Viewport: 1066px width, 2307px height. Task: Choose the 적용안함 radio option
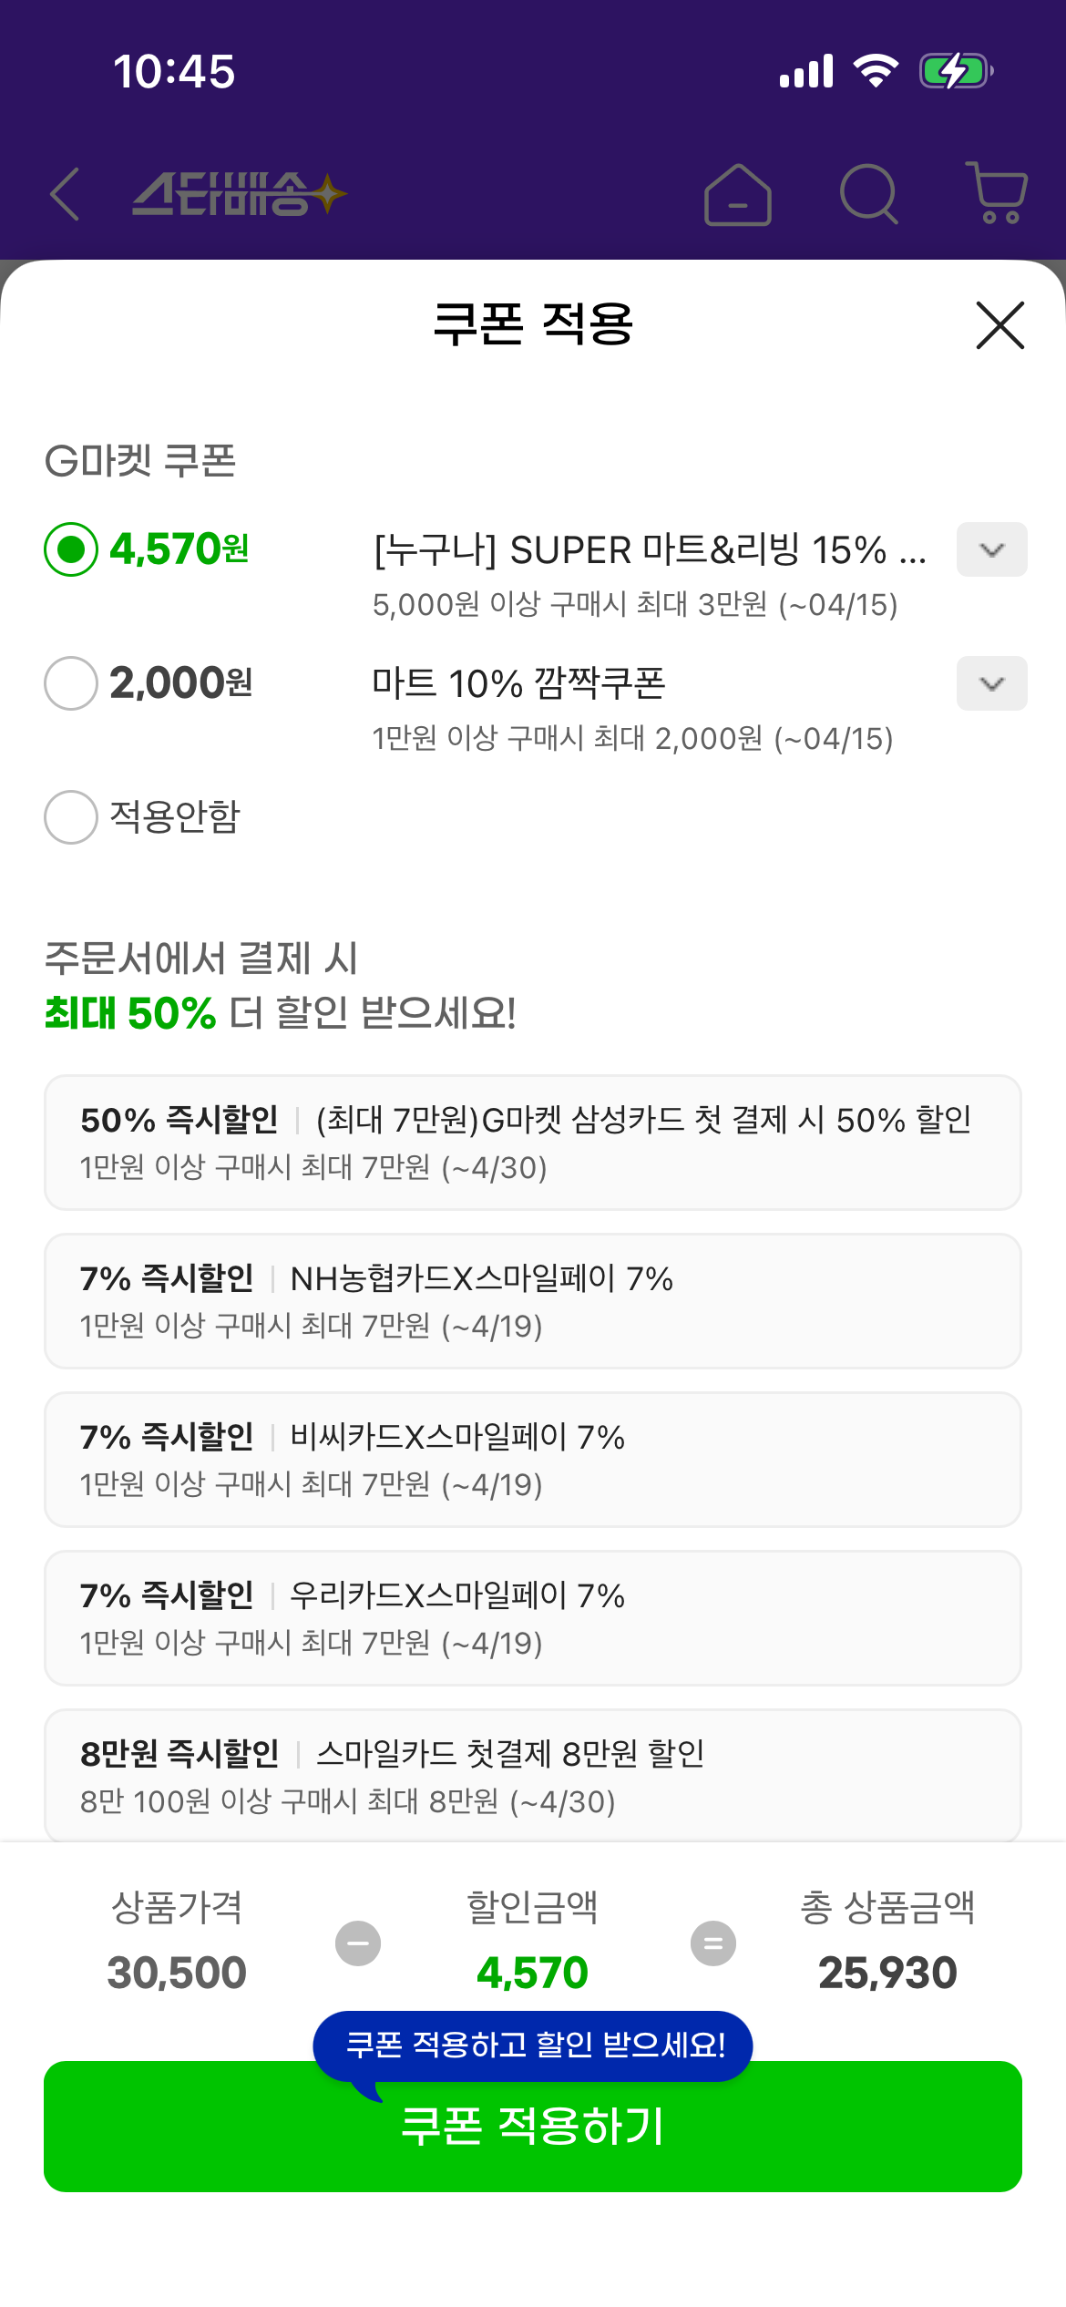click(x=71, y=817)
